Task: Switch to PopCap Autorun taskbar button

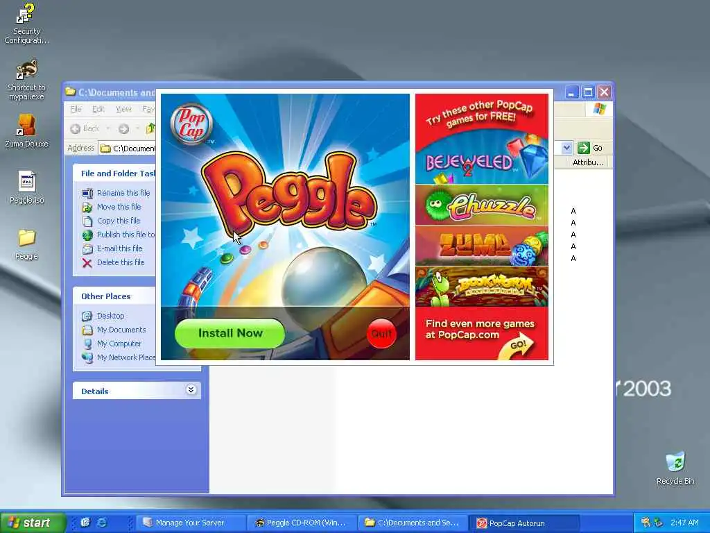Action: [524, 523]
